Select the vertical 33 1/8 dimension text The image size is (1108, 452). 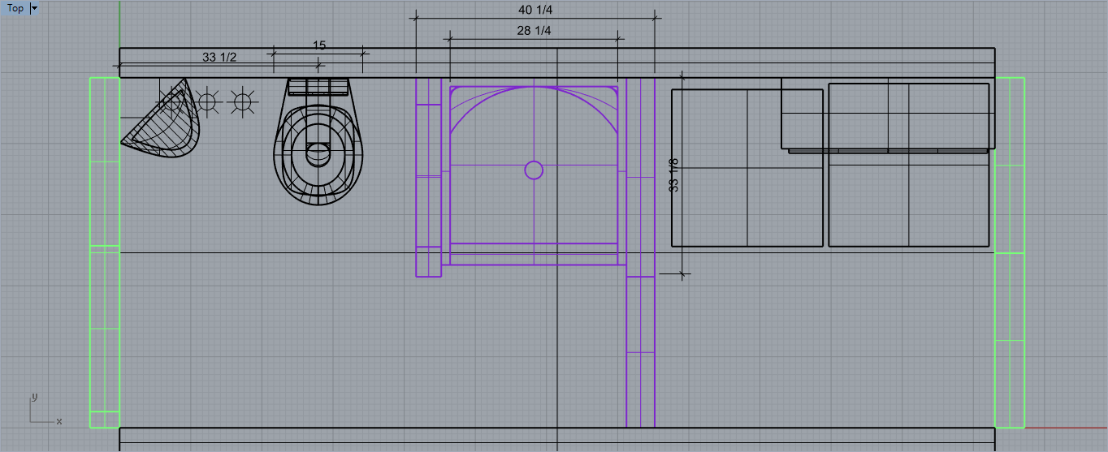(673, 174)
